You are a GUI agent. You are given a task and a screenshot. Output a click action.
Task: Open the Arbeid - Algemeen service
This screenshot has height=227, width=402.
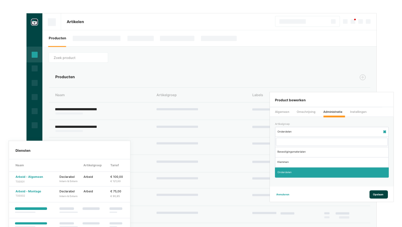click(x=29, y=177)
